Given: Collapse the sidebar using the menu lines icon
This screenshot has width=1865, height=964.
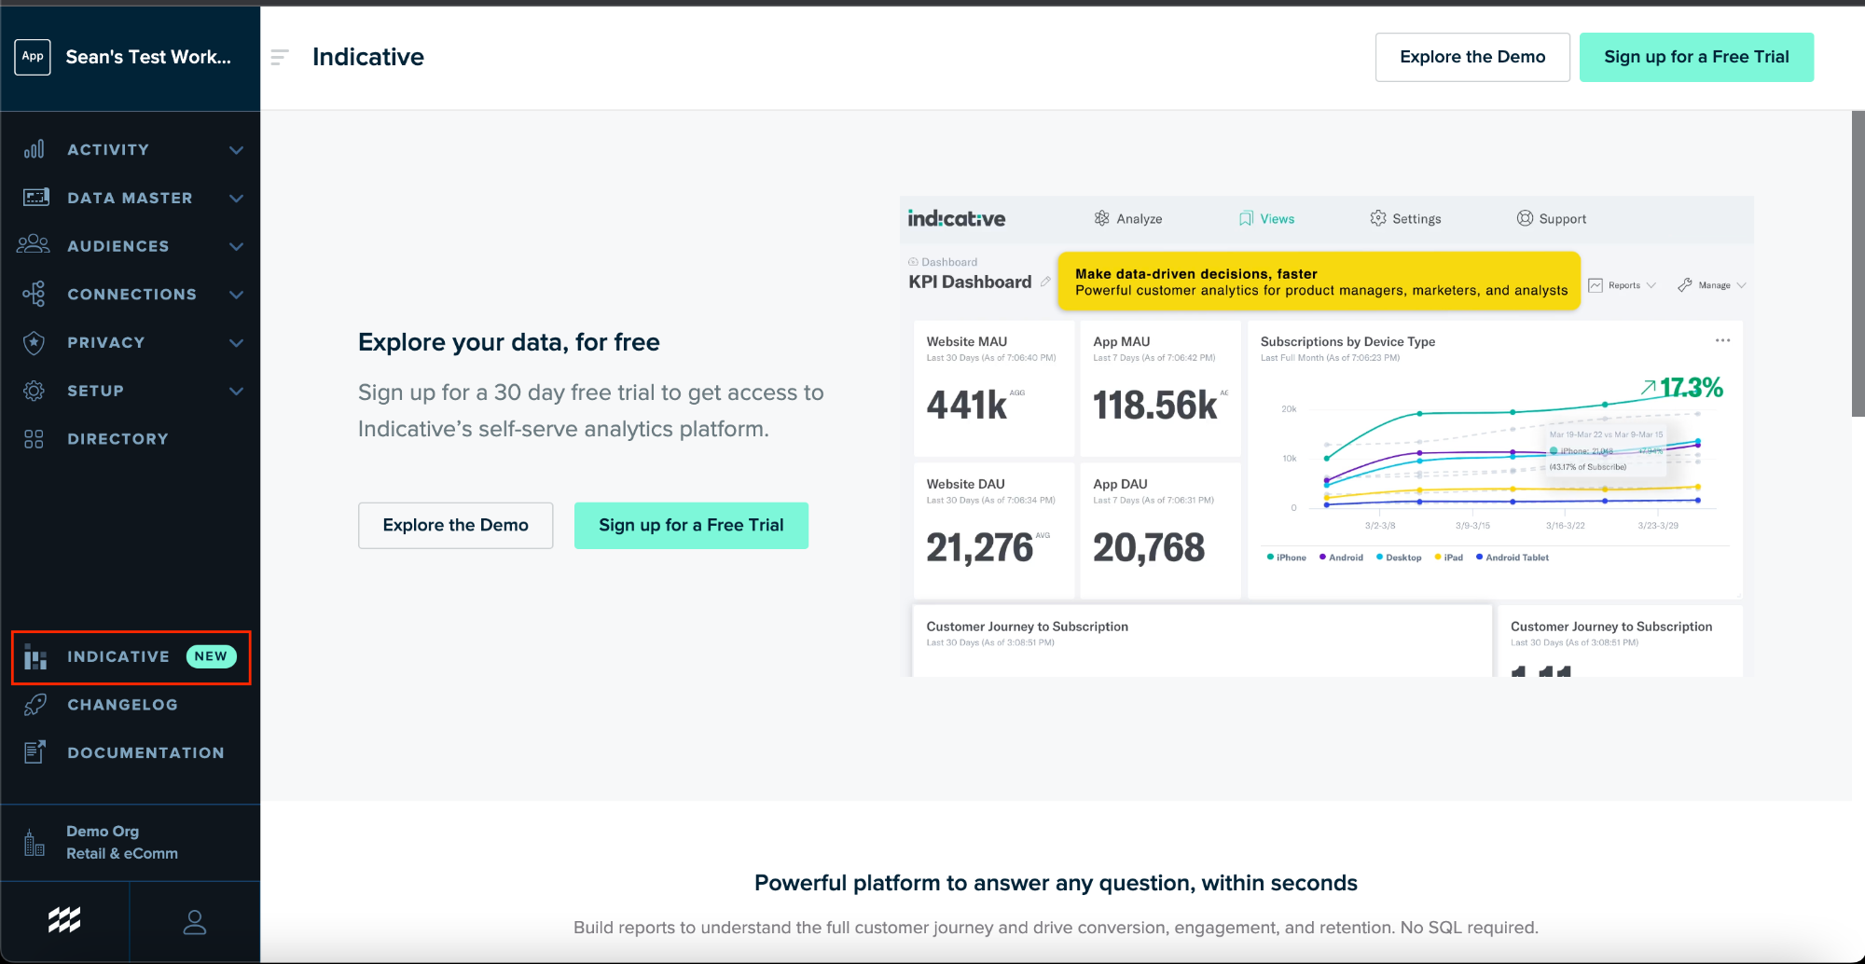Looking at the screenshot, I should (279, 58).
